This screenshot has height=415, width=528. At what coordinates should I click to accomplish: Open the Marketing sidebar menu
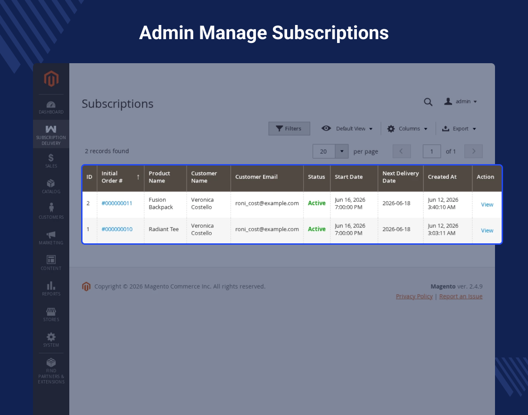(51, 238)
